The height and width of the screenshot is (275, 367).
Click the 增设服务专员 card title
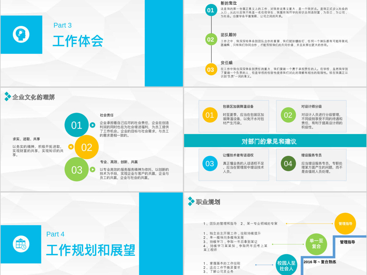pos(311,155)
